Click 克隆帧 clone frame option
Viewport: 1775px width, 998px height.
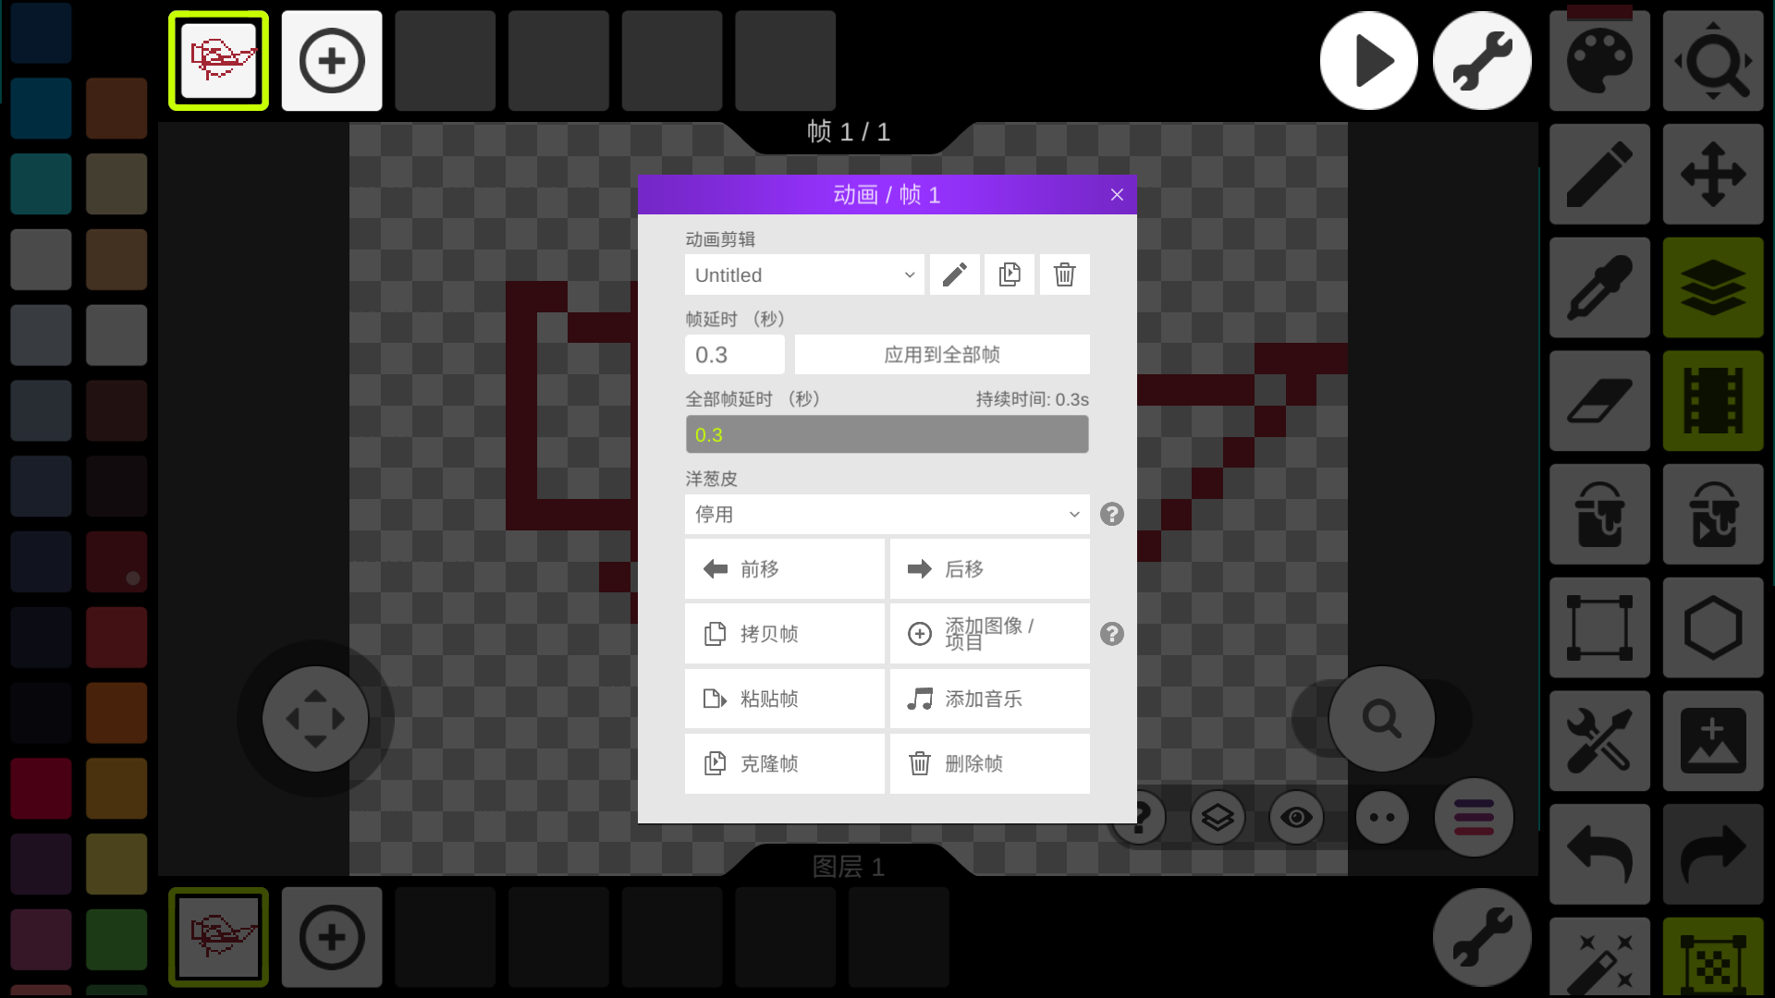tap(784, 764)
